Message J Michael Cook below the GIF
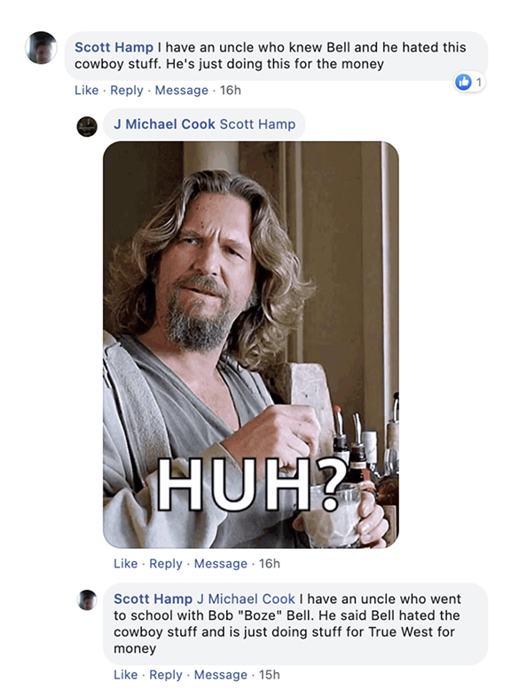Image resolution: width=511 pixels, height=698 pixels. [x=221, y=564]
